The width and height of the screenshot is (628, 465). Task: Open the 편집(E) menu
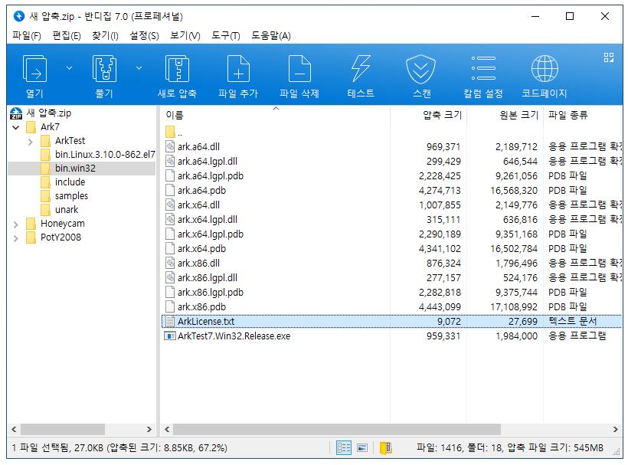[x=67, y=36]
